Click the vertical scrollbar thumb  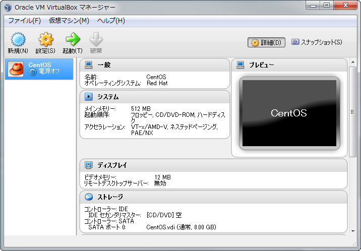[x=353, y=112]
